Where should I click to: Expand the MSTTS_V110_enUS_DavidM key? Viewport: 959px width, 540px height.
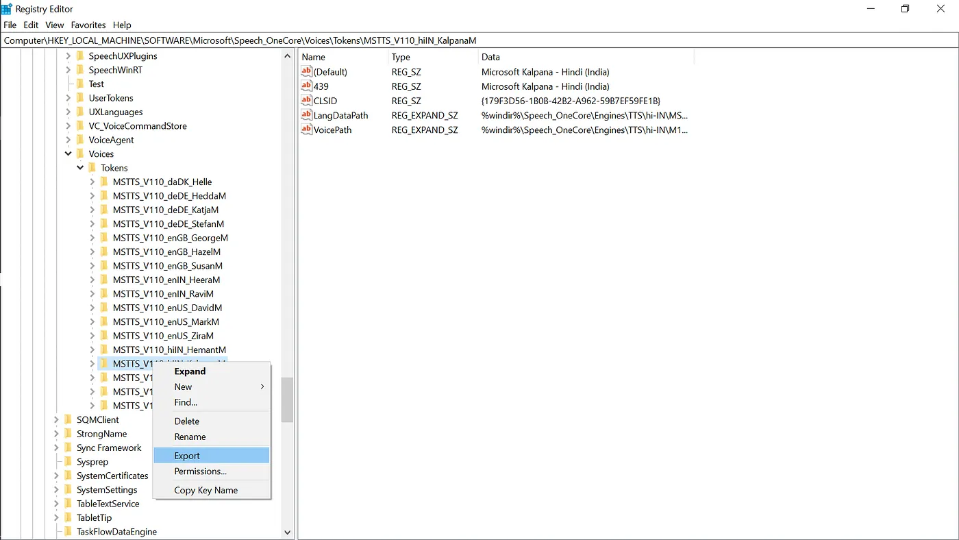[92, 308]
